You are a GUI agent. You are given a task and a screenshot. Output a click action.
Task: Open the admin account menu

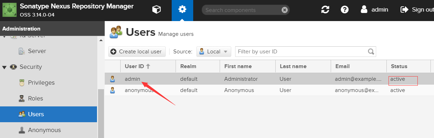coord(374,10)
